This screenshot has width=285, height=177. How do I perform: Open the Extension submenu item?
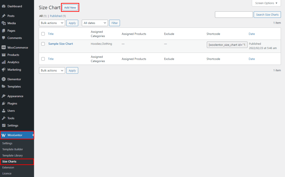point(8,167)
